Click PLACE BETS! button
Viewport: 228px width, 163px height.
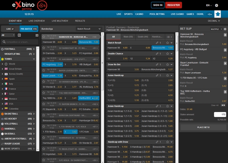point(203,127)
